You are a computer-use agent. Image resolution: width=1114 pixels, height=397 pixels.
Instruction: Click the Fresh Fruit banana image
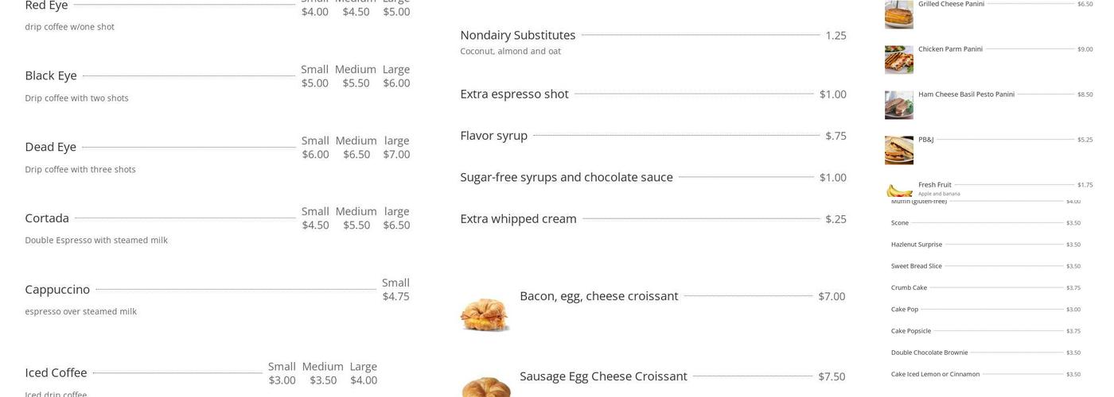(899, 191)
